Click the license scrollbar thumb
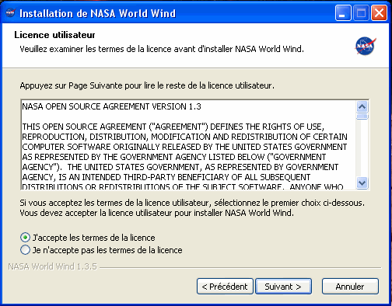The image size is (392, 306). 362,116
